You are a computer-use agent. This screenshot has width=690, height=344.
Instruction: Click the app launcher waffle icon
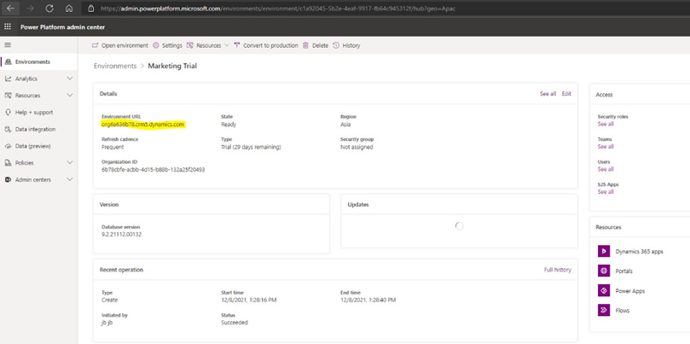pos(8,26)
